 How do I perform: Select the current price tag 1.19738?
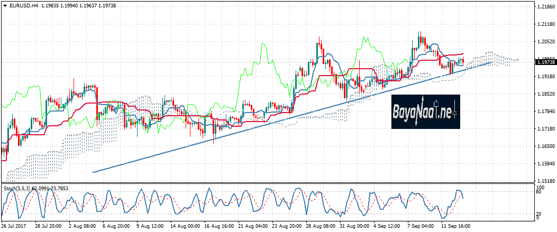tap(545, 62)
